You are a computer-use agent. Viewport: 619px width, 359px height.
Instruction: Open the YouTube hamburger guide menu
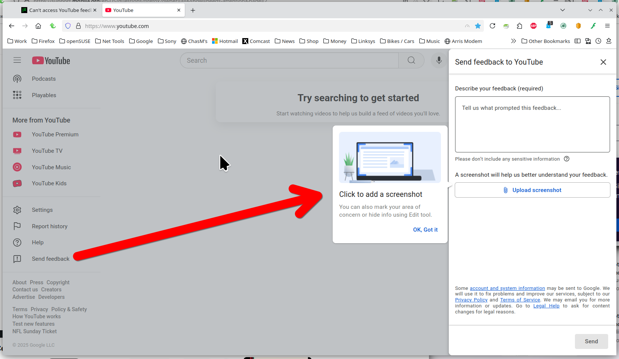17,60
